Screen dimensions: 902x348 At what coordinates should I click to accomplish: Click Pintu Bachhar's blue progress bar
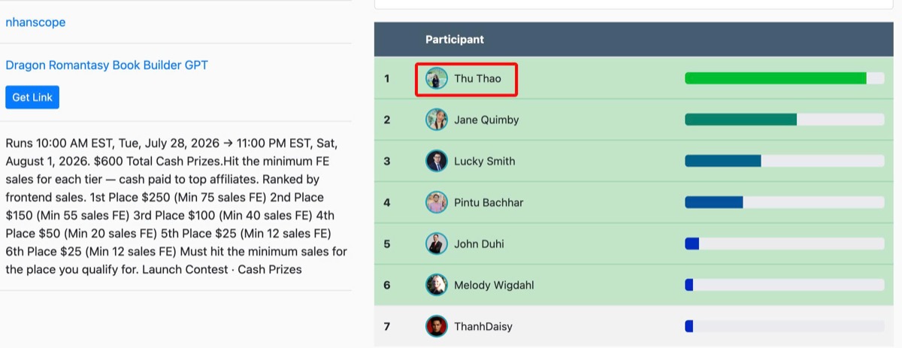tap(785, 202)
